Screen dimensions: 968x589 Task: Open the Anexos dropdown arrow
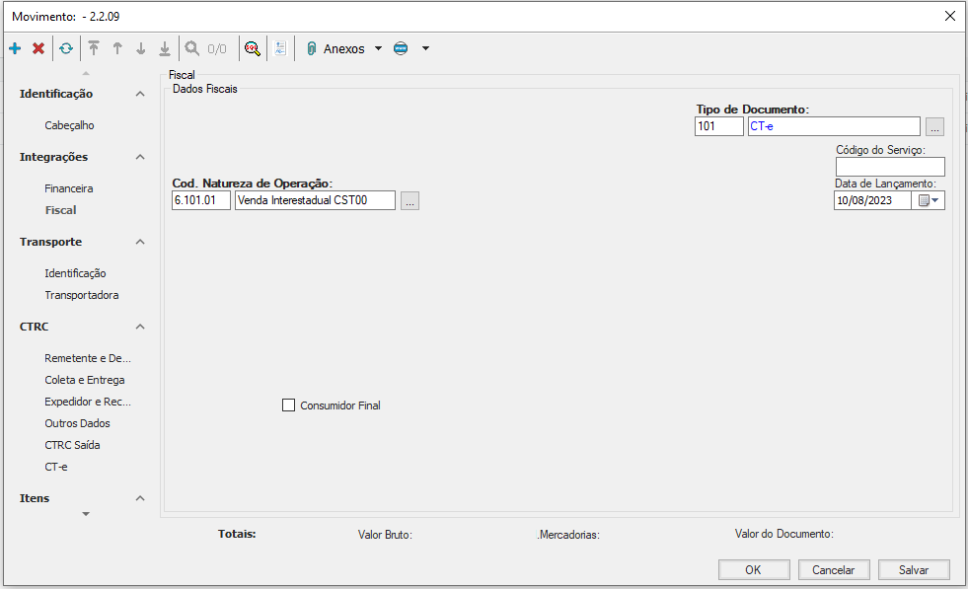coord(379,48)
